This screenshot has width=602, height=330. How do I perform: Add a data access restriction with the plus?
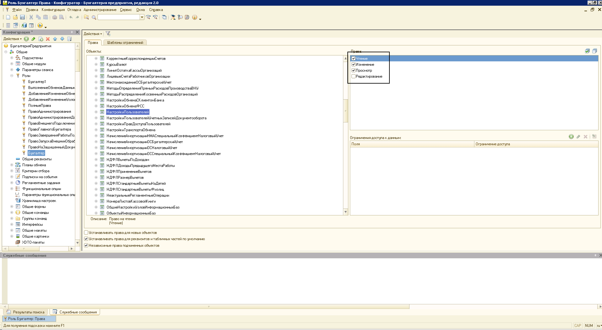[571, 137]
